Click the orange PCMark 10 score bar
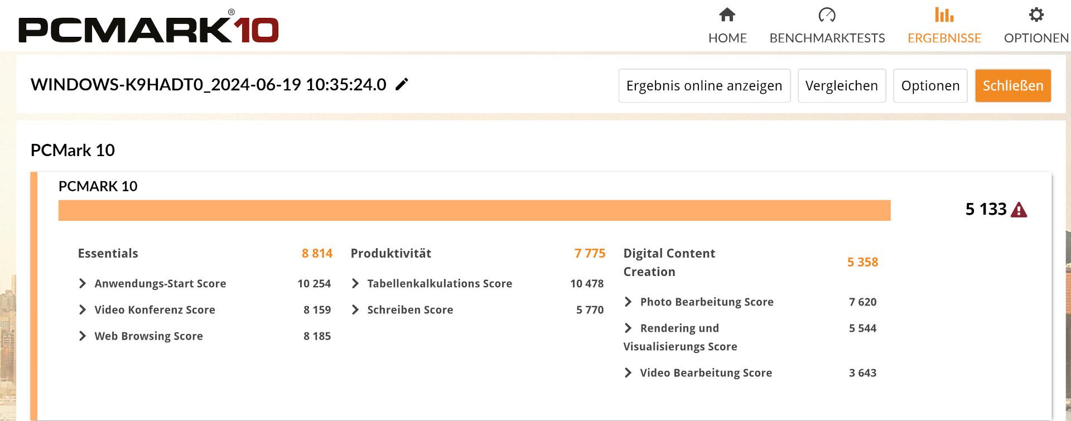 [474, 210]
